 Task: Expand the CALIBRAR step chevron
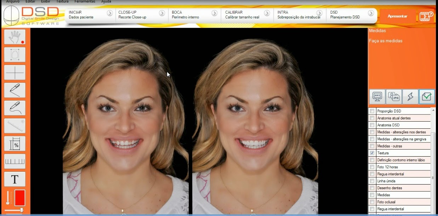tap(267, 12)
